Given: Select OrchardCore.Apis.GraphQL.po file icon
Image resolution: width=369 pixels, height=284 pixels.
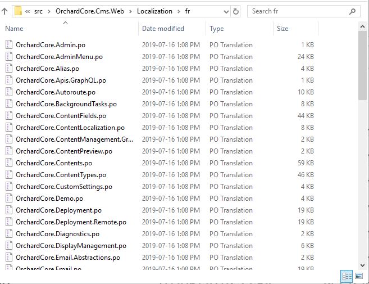Looking at the screenshot, I should pyautogui.click(x=9, y=80).
